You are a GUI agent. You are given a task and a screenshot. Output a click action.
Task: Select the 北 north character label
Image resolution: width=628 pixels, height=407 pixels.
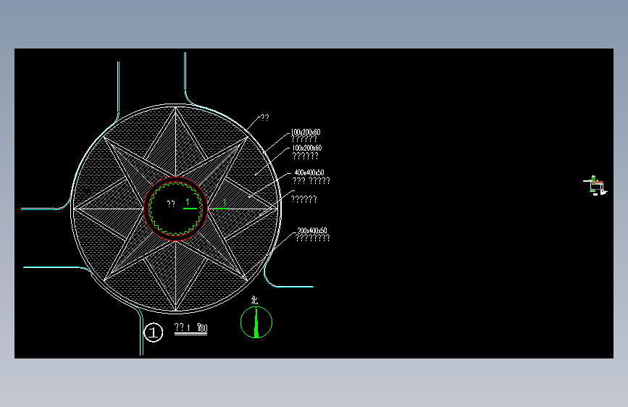tap(254, 301)
